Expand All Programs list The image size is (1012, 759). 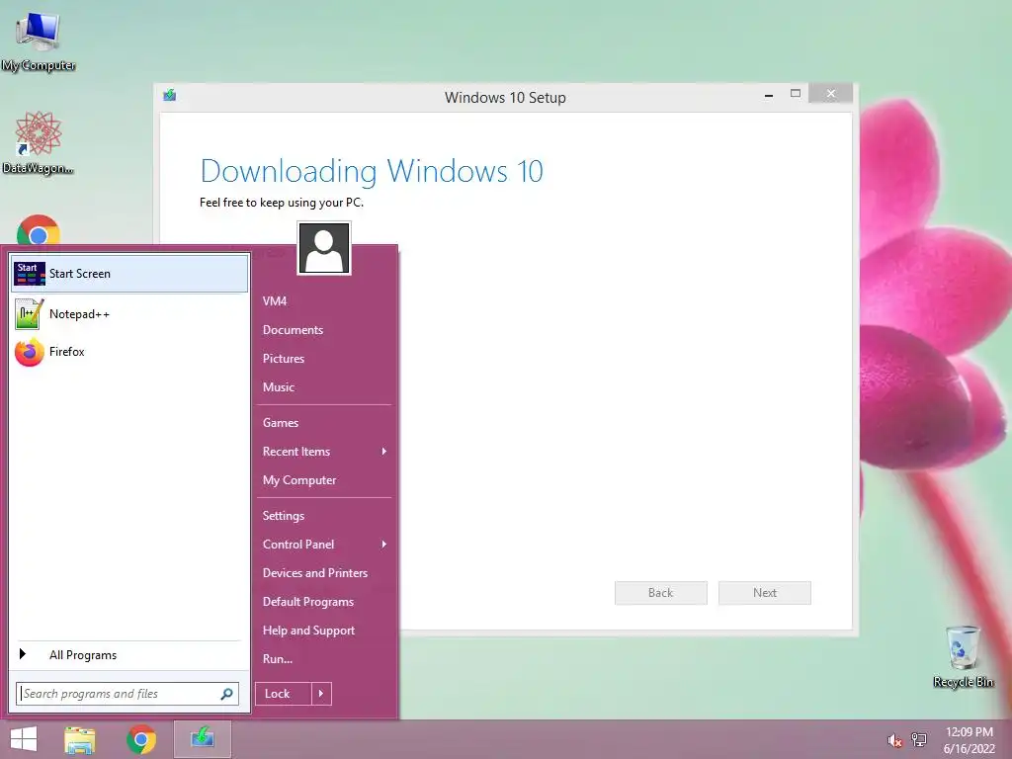click(x=129, y=654)
